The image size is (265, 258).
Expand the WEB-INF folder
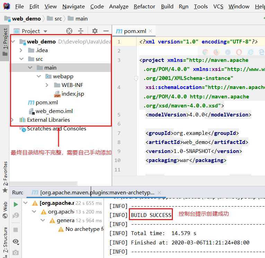[x=47, y=85]
